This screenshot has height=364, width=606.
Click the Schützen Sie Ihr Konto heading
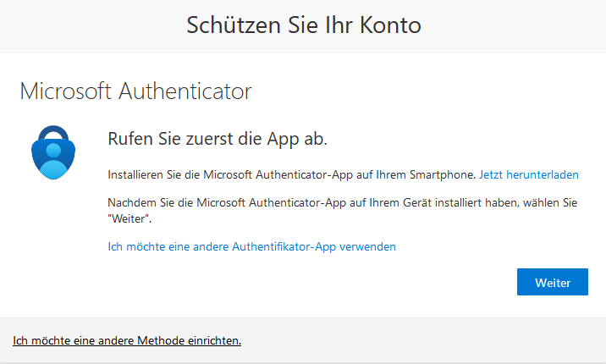tap(304, 25)
